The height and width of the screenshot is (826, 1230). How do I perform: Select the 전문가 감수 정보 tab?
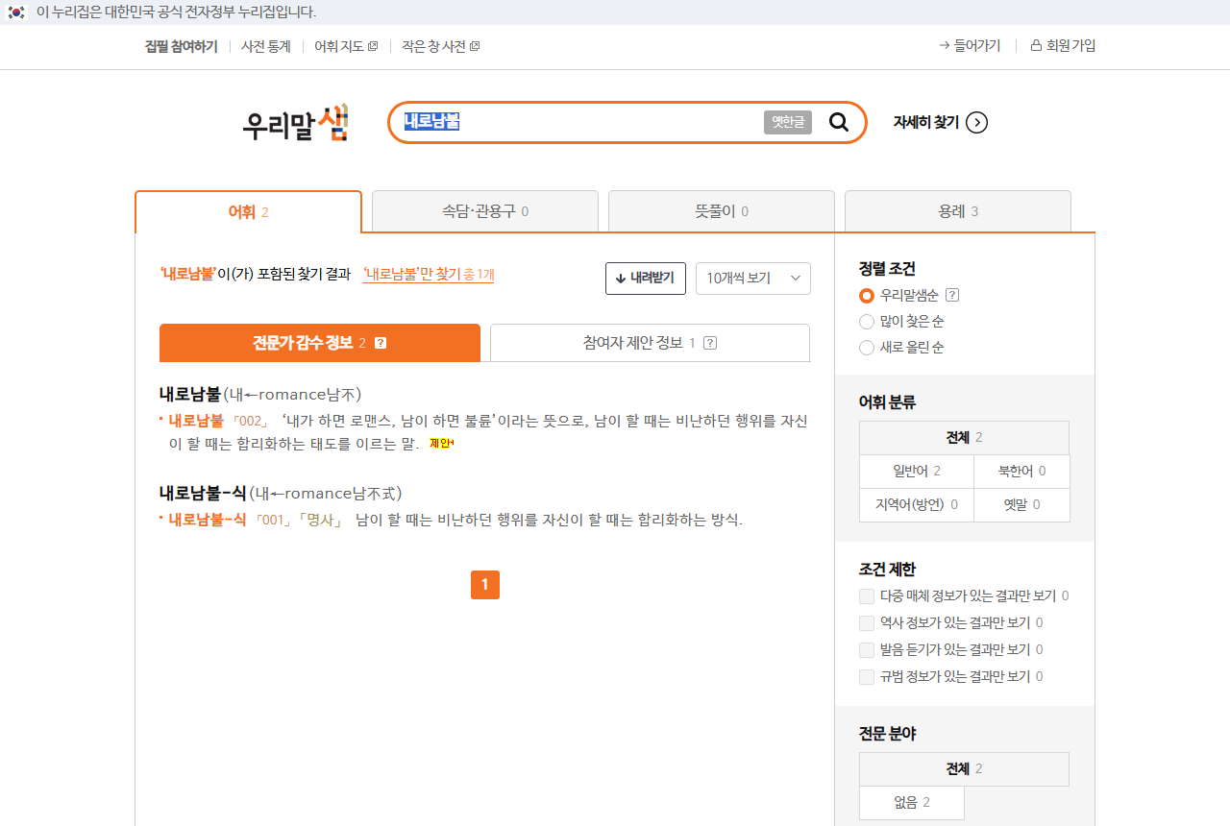click(x=320, y=343)
